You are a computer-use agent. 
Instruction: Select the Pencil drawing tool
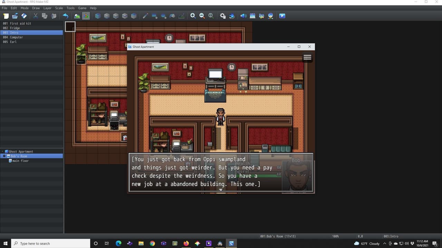pos(145,16)
